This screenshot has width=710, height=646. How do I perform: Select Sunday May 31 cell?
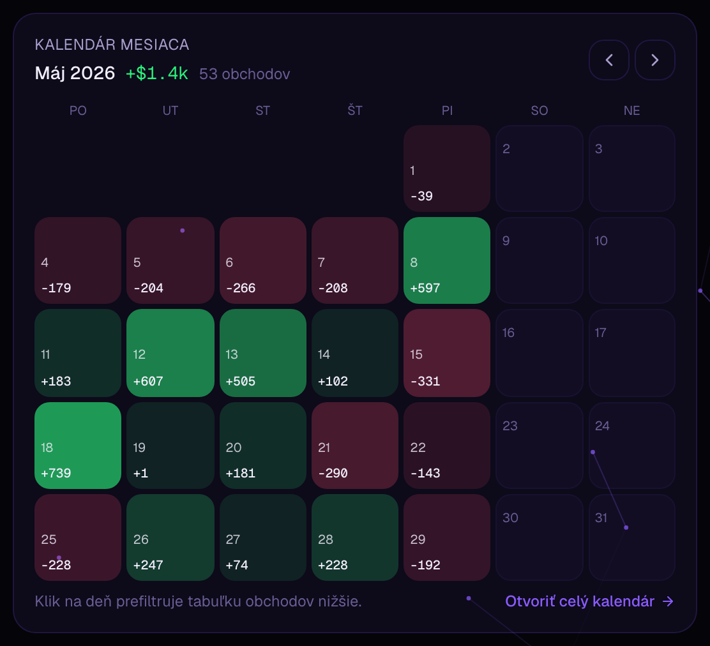coord(631,537)
